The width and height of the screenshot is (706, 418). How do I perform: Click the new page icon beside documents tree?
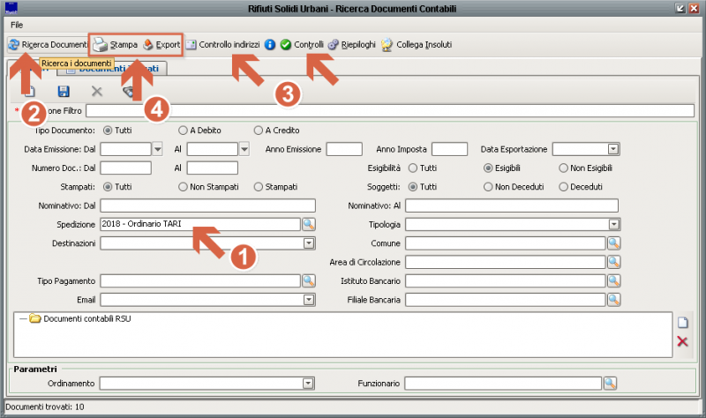click(x=681, y=323)
